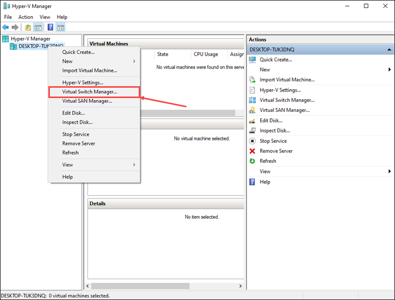Click Virtual SAN Manager link in Actions pane
This screenshot has width=395, height=300.
[285, 110]
